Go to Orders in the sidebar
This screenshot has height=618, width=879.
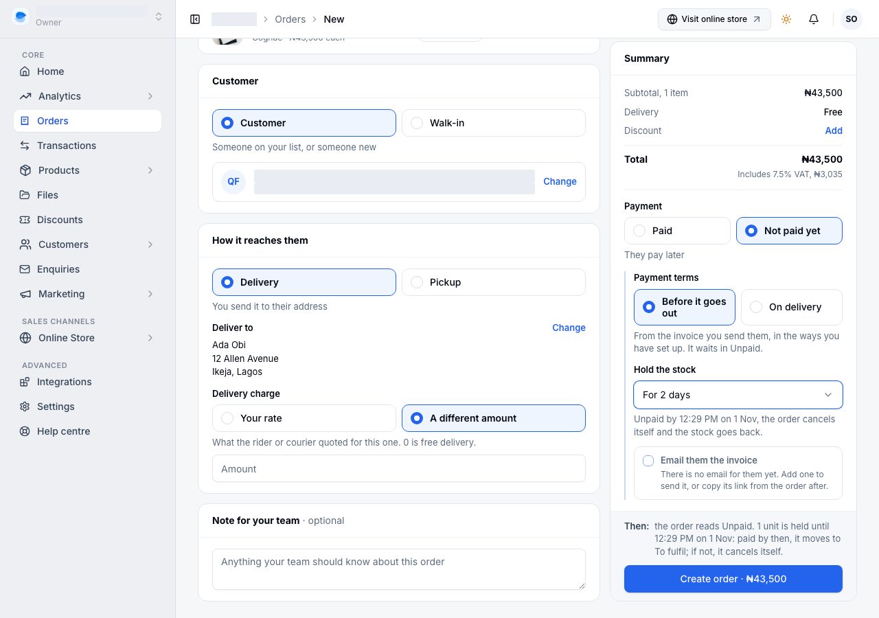[x=87, y=121]
